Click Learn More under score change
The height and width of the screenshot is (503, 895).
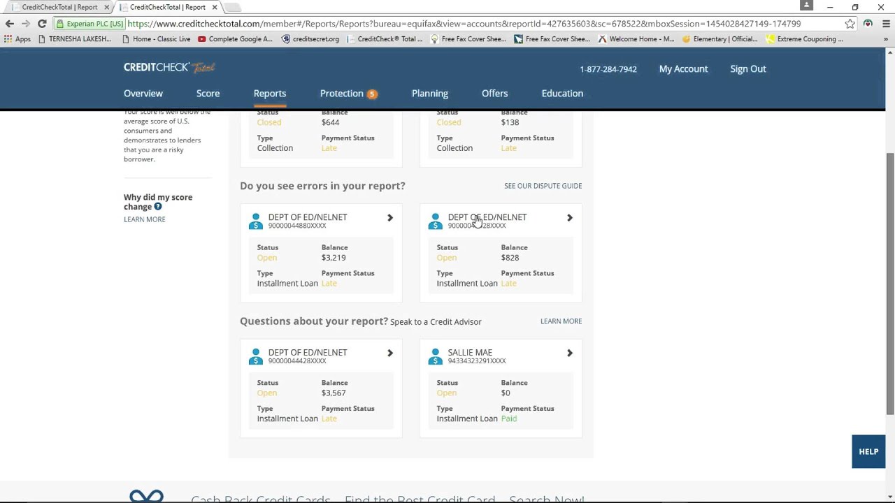pyautogui.click(x=145, y=219)
